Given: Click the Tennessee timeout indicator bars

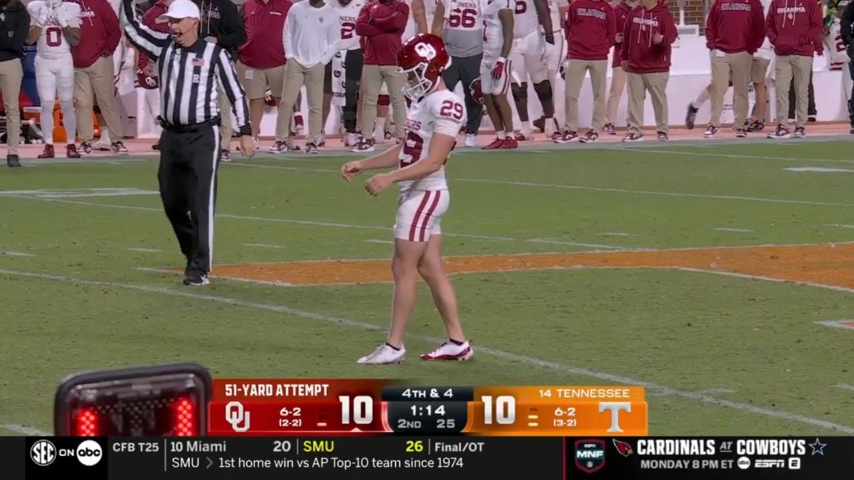Looking at the screenshot, I should [532, 417].
